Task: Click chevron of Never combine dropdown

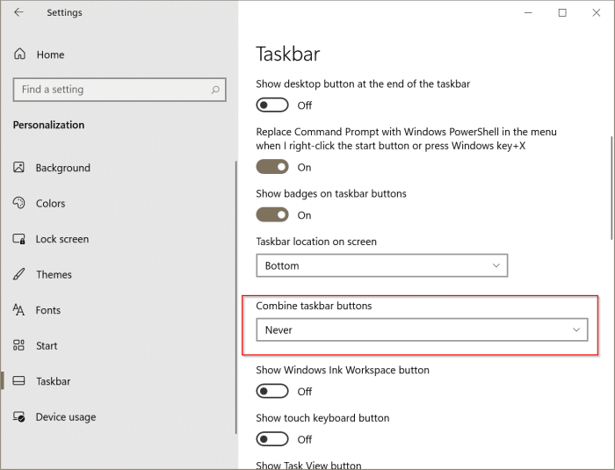Action: (x=576, y=329)
